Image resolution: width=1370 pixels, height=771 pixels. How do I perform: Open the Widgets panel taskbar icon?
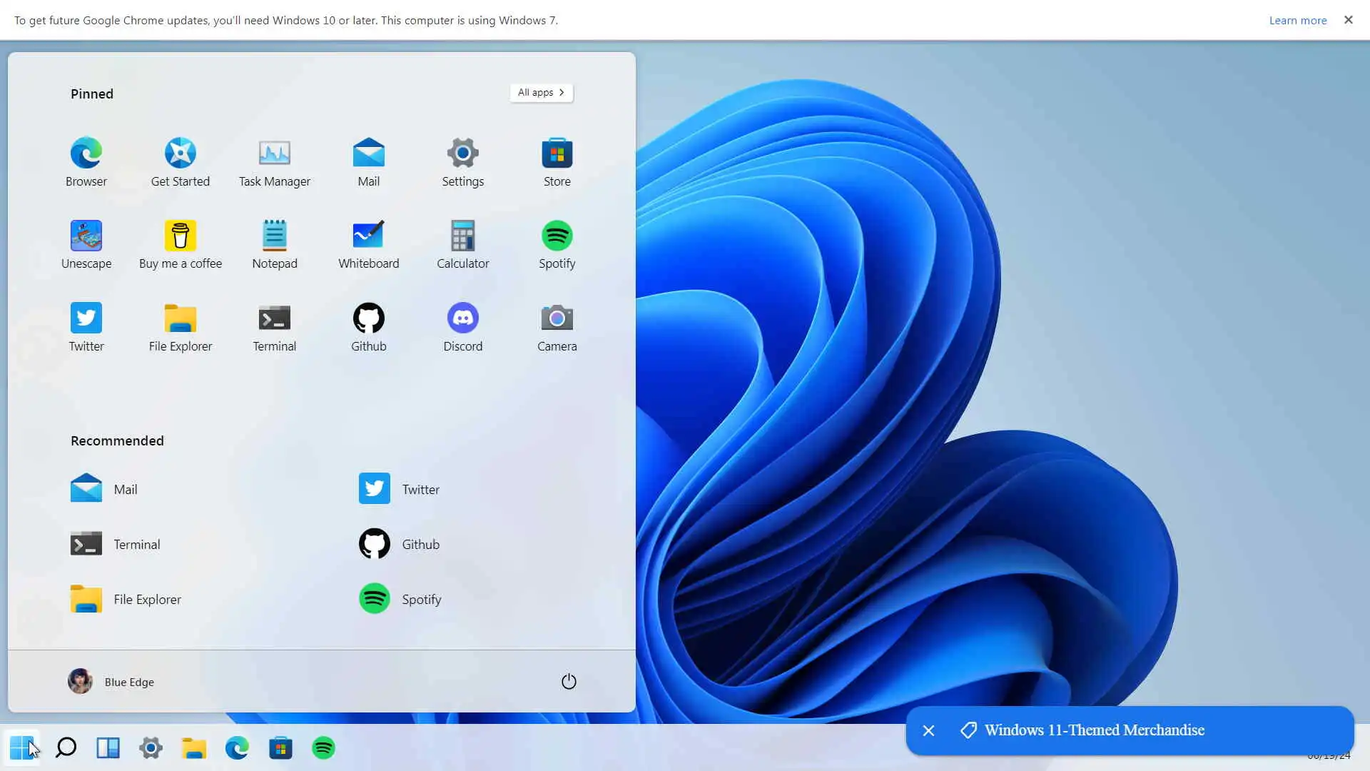[x=108, y=747]
